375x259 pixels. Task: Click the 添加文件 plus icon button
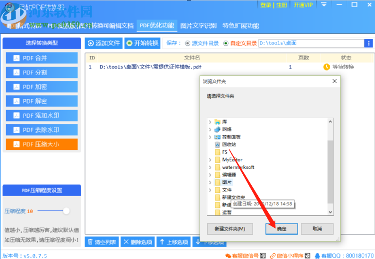103,43
